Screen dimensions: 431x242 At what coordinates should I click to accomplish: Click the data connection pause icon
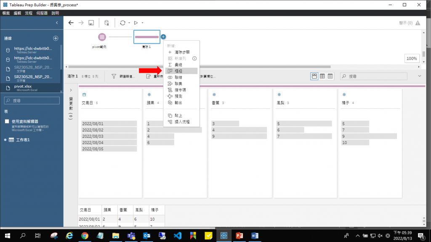coord(106,23)
